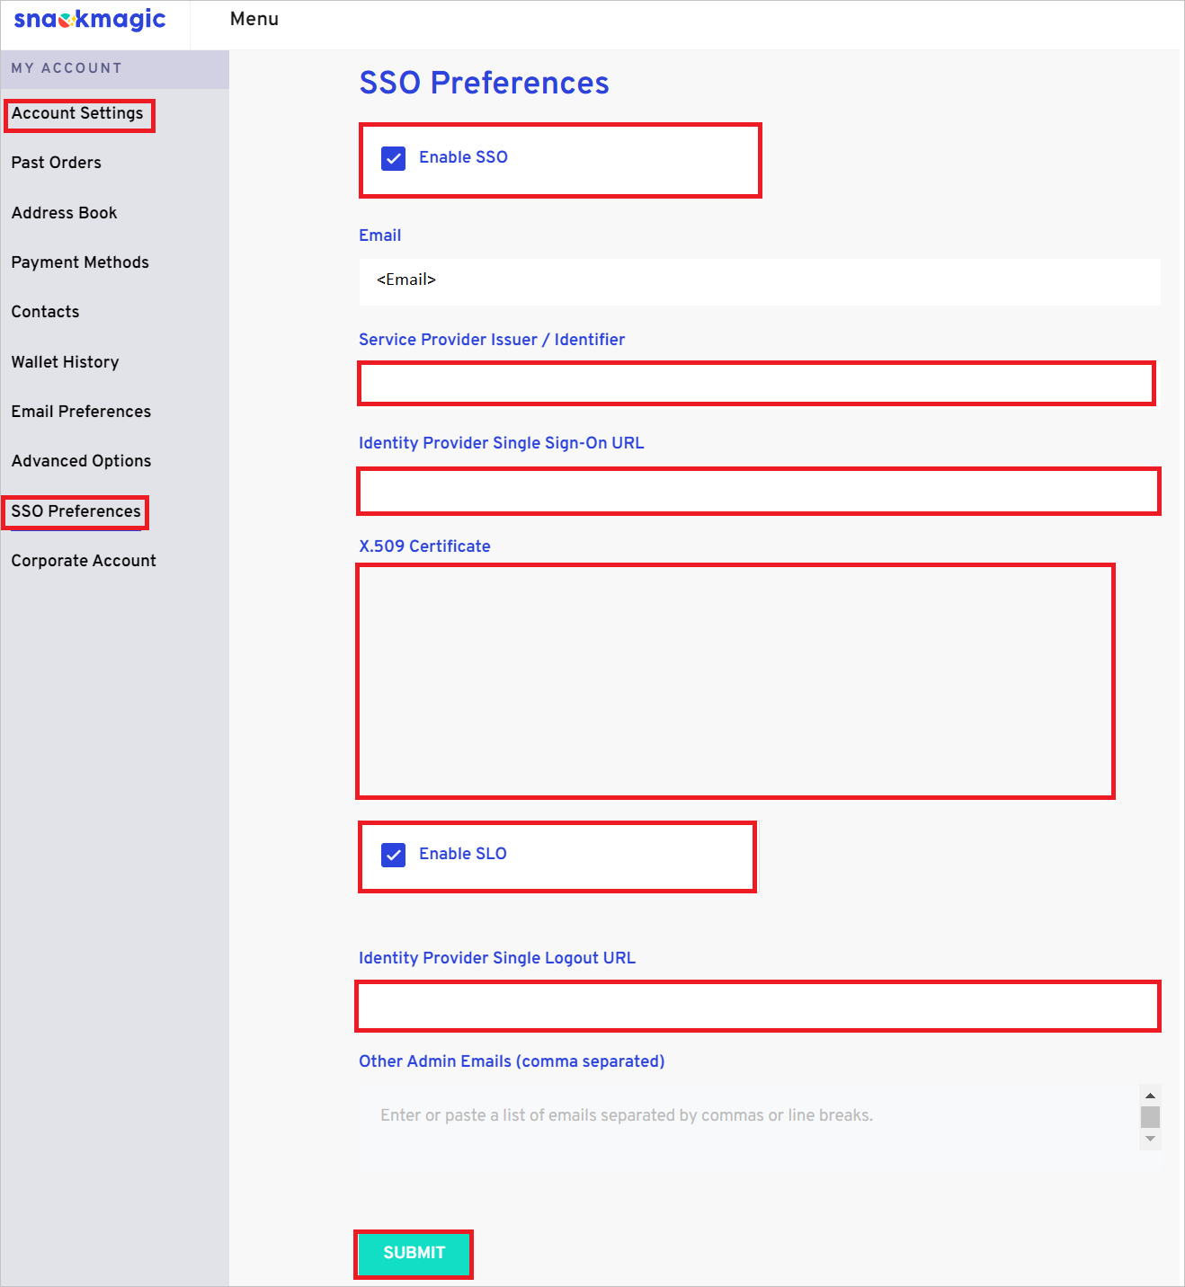Screen dimensions: 1185x1287
Task: Go to Advanced Options
Action: tap(81, 461)
